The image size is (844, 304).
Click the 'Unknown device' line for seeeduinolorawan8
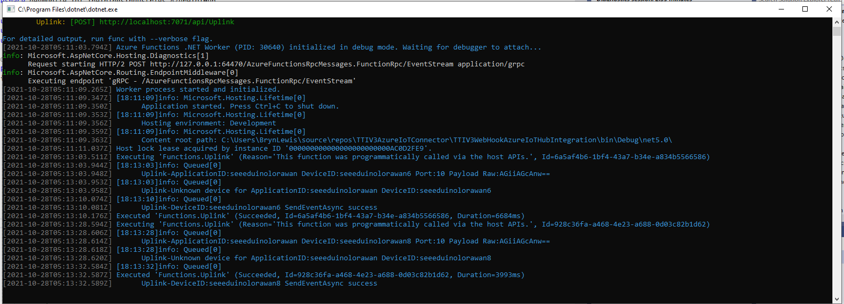coord(316,258)
